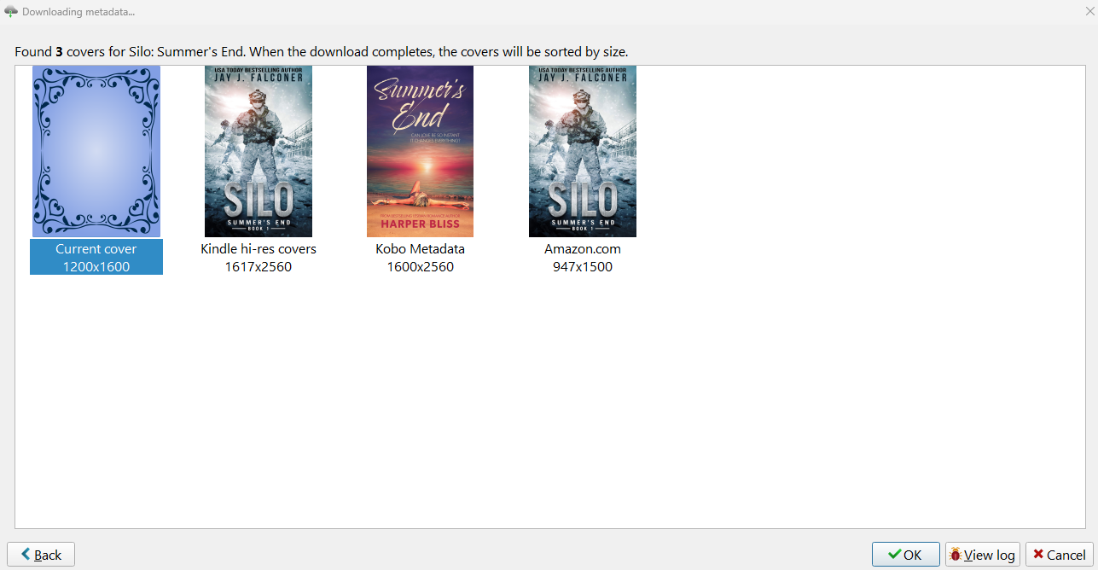This screenshot has height=570, width=1098.
Task: Select the Amazon.com Silo cover thumbnail
Action: 583,152
